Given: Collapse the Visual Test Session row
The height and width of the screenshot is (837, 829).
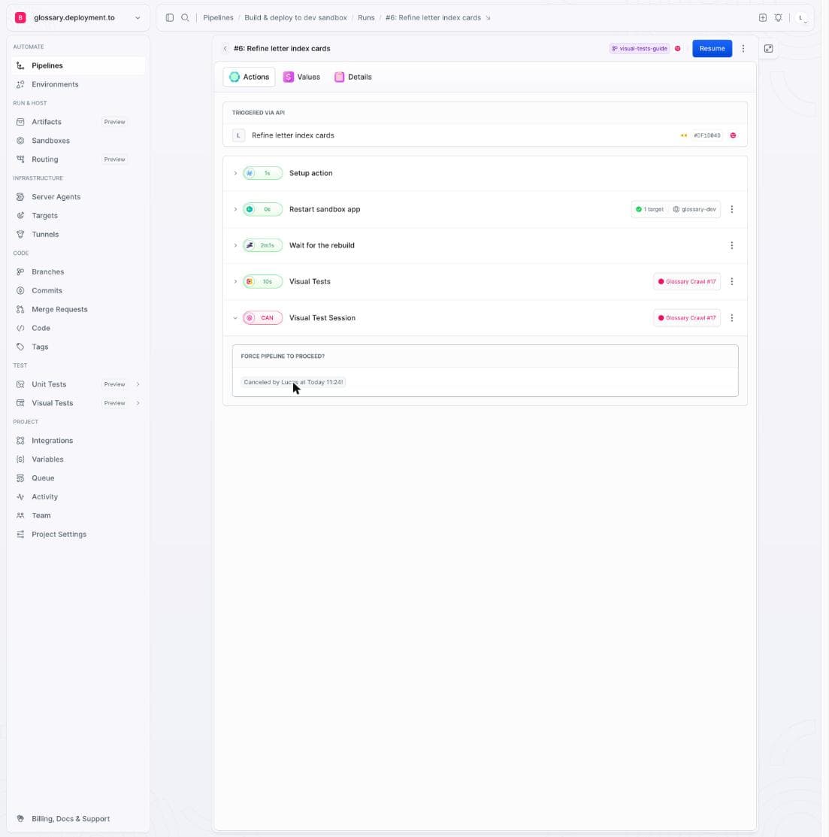Looking at the screenshot, I should 235,318.
